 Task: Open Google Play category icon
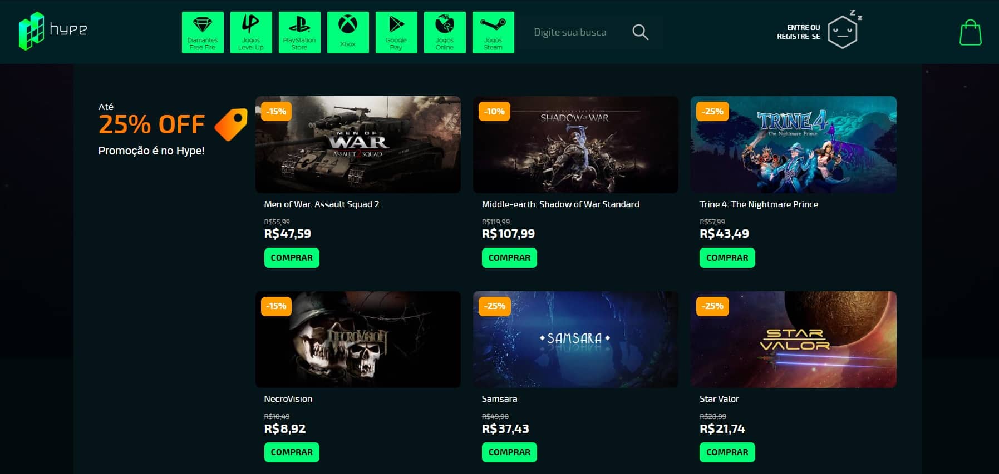click(x=396, y=32)
